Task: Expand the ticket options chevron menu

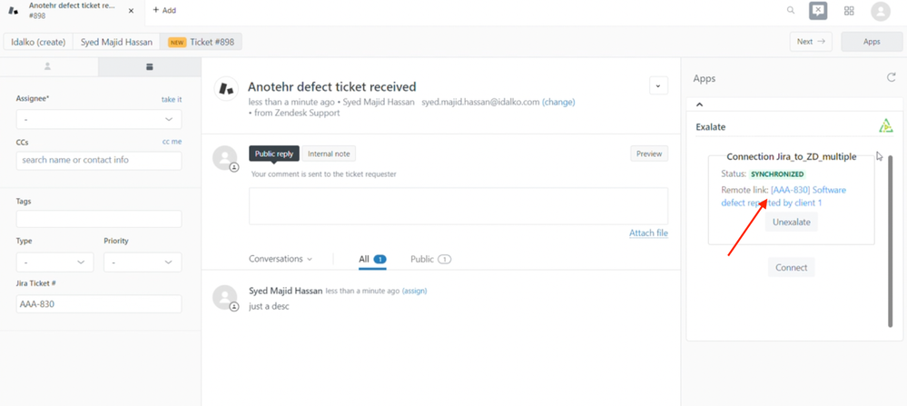Action: pyautogui.click(x=658, y=85)
